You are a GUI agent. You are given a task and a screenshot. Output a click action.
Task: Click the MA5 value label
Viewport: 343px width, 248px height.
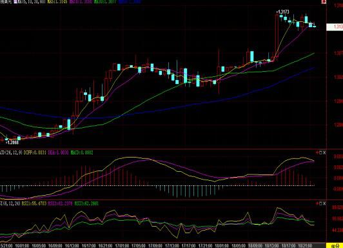coord(57,2)
